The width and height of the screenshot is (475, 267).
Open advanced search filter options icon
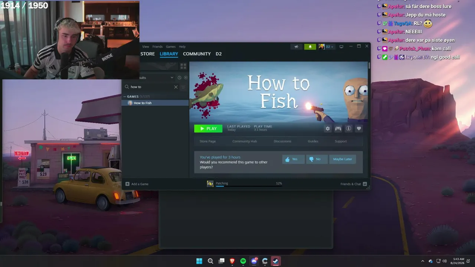(183, 87)
